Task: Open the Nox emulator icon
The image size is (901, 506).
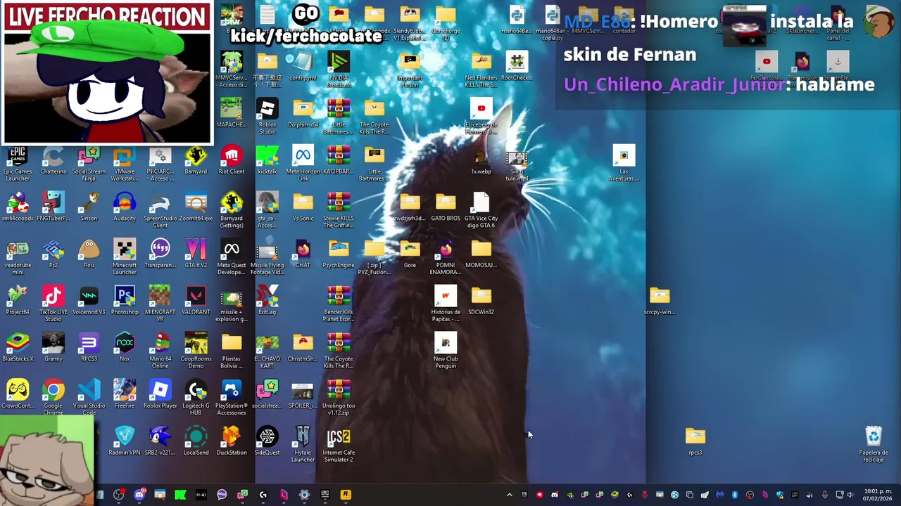Action: (125, 349)
